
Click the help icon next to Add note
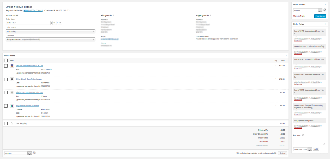[x=303, y=135]
